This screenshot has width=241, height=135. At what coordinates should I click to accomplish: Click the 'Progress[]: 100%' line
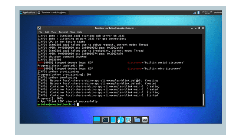click(50, 98)
